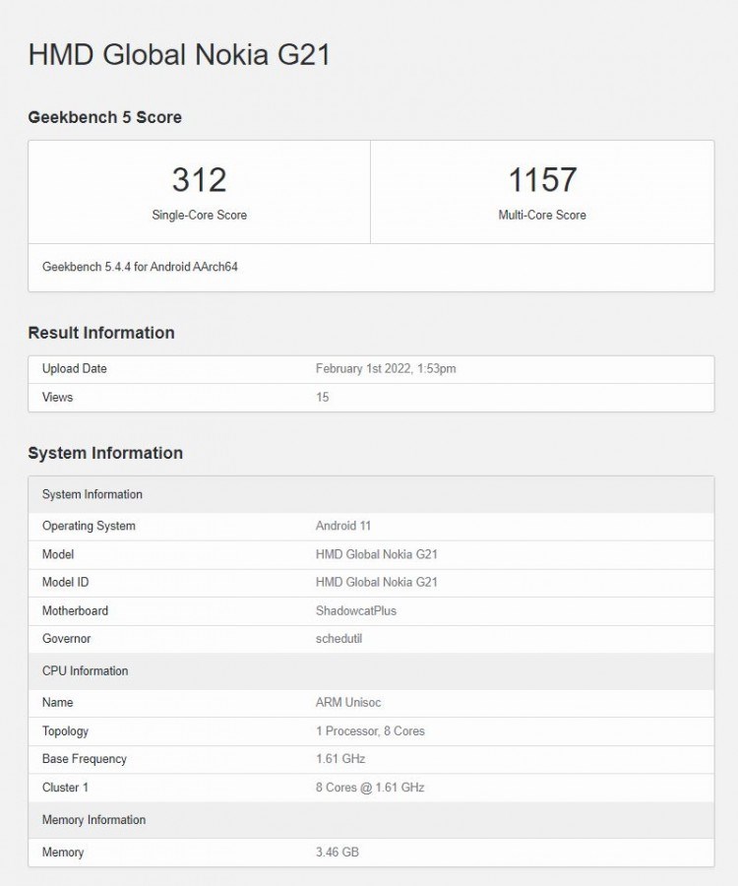Click the Views row label
The height and width of the screenshot is (886, 738).
click(58, 397)
